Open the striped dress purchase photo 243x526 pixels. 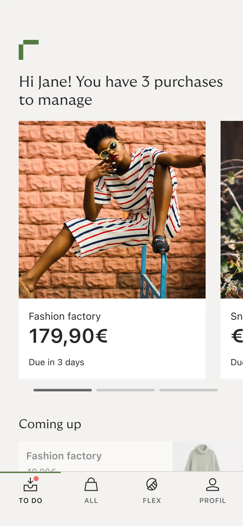pos(112,209)
